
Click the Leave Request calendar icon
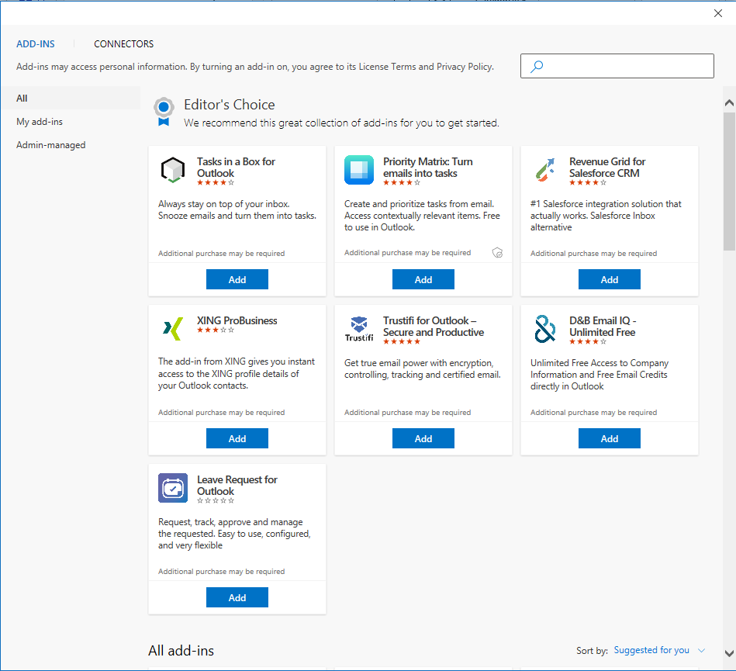(x=173, y=488)
